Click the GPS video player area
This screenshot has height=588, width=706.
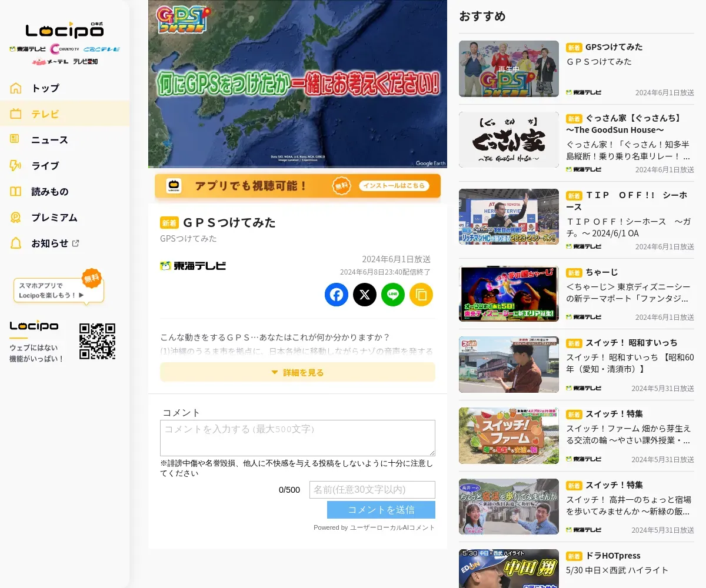click(x=298, y=84)
